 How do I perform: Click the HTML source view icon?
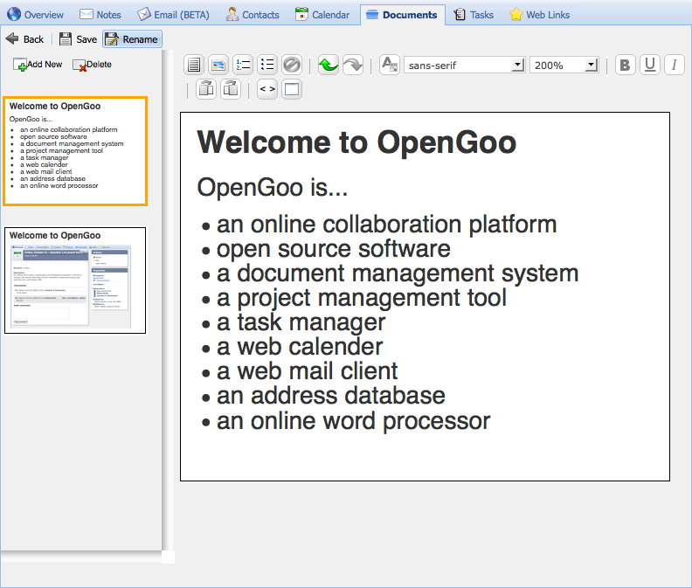pyautogui.click(x=267, y=89)
